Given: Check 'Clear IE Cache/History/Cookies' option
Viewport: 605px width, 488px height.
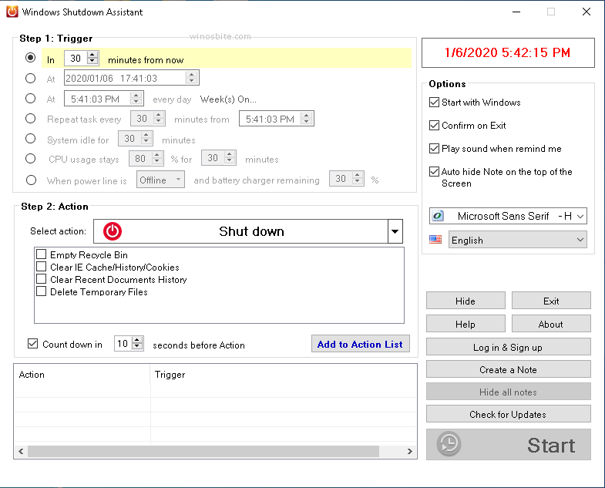Looking at the screenshot, I should coord(41,267).
